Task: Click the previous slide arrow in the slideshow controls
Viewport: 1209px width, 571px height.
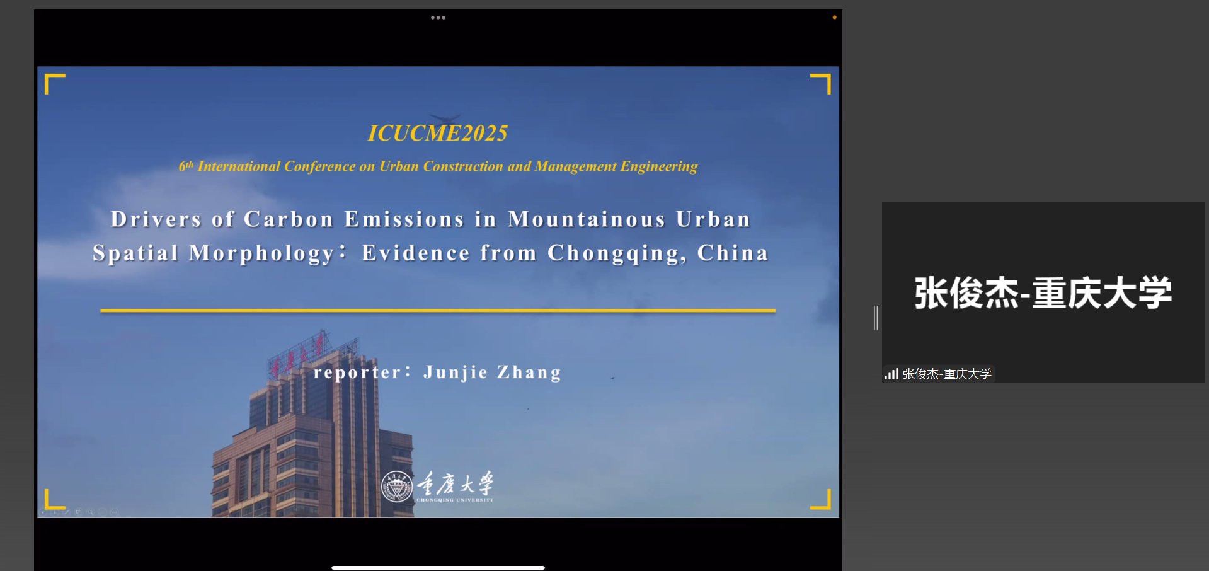Action: click(42, 512)
